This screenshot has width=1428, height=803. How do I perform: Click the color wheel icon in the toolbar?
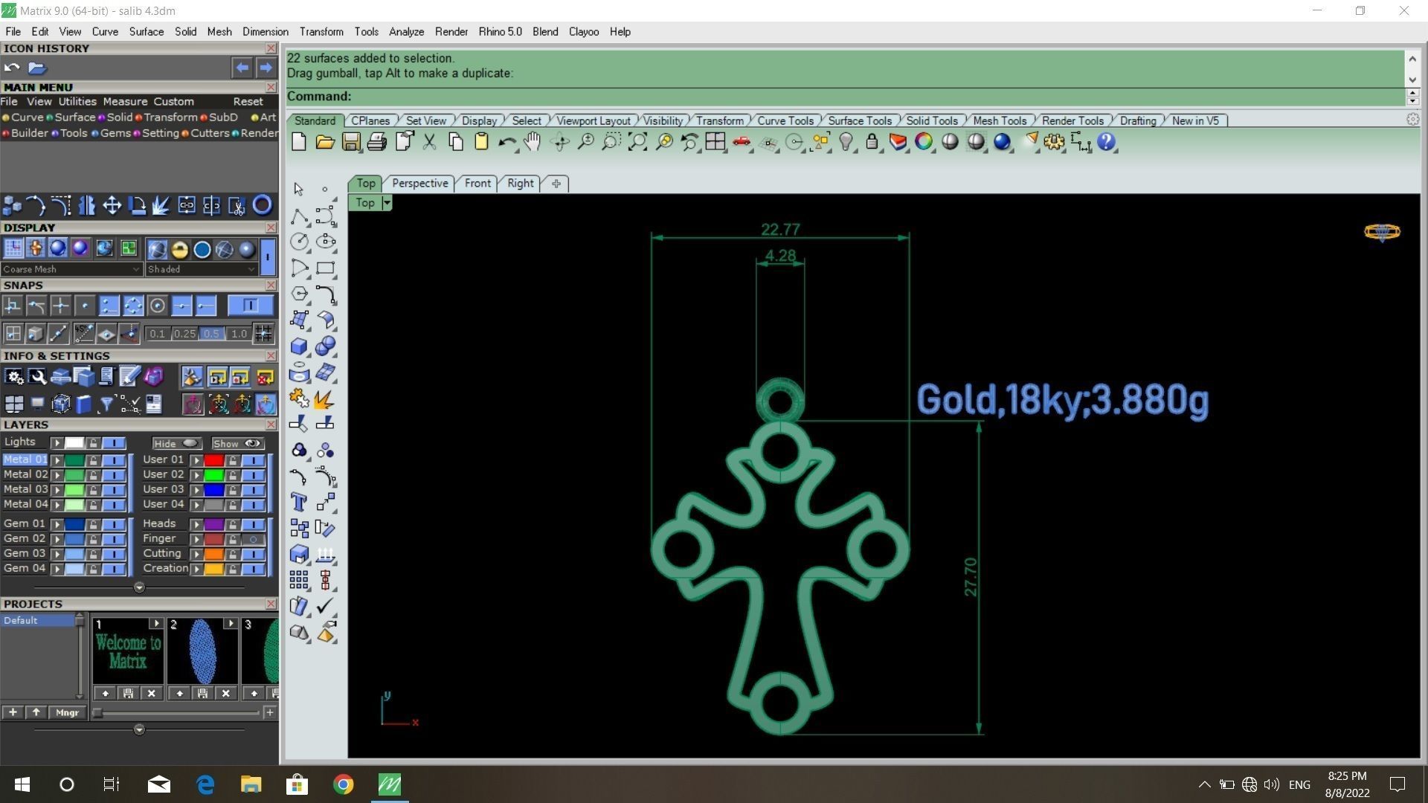pyautogui.click(x=924, y=142)
